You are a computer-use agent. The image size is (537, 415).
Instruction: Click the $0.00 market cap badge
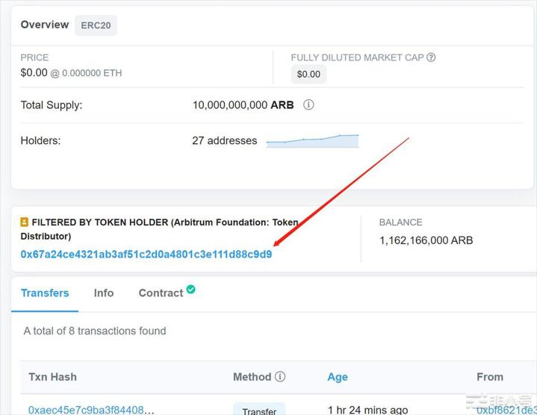308,74
